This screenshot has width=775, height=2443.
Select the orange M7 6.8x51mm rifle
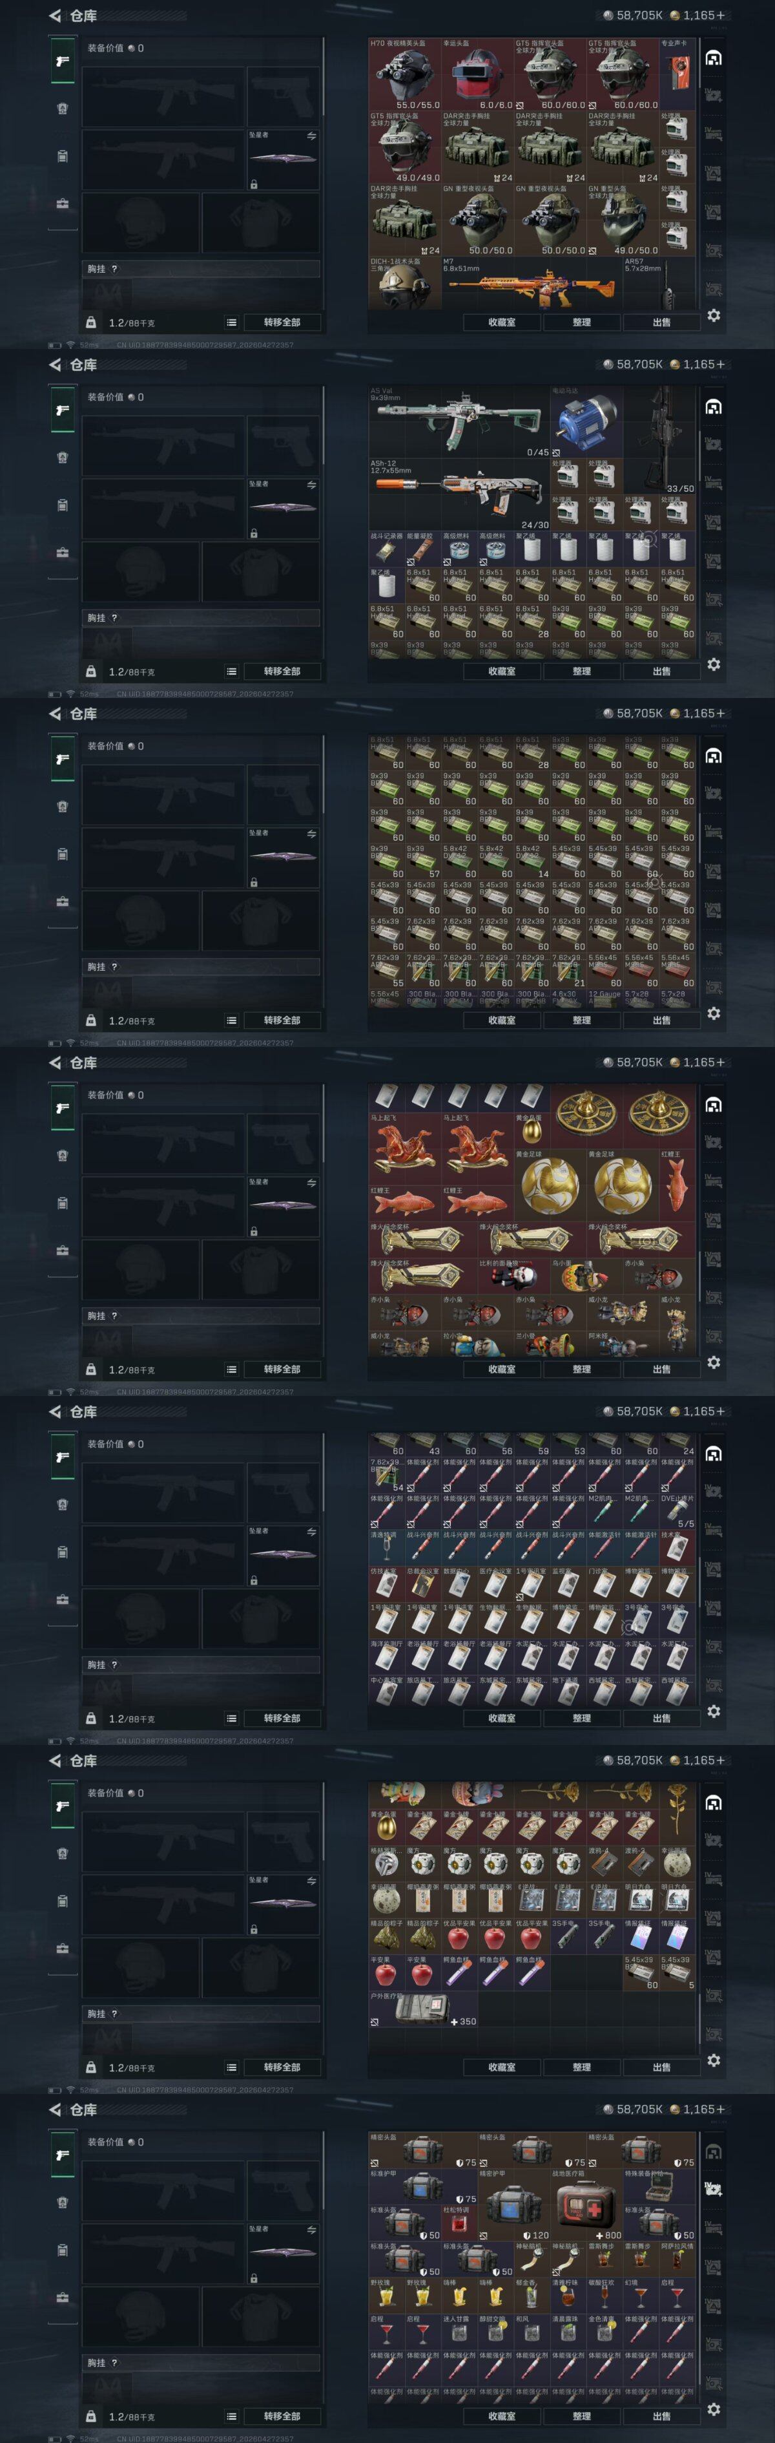532,282
